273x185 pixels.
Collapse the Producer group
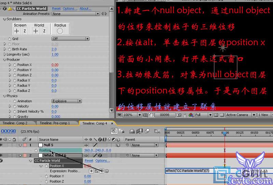coord(5,60)
